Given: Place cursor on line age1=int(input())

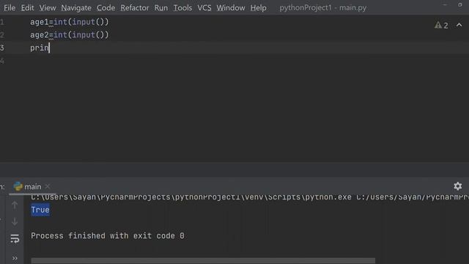Looking at the screenshot, I should click(70, 22).
